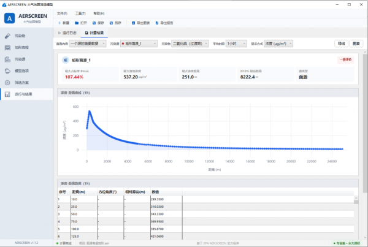
Task: Click the 数值 column header
Action: pyautogui.click(x=166, y=192)
